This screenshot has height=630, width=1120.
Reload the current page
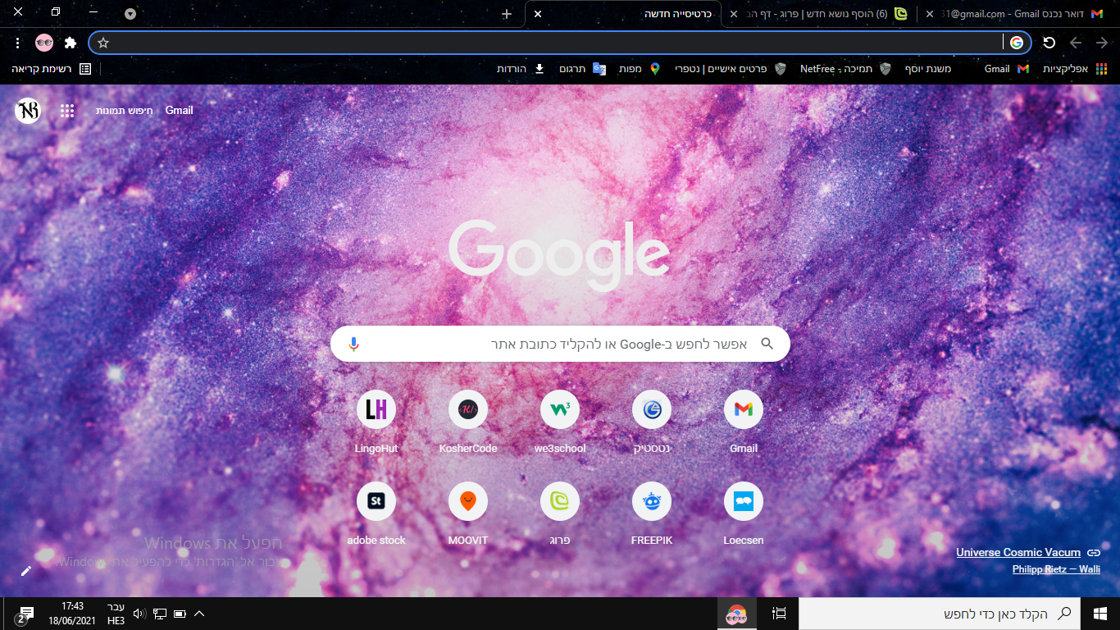click(x=1049, y=43)
